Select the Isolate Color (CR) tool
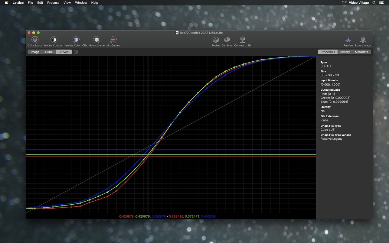The width and height of the screenshot is (389, 243). pos(76,40)
